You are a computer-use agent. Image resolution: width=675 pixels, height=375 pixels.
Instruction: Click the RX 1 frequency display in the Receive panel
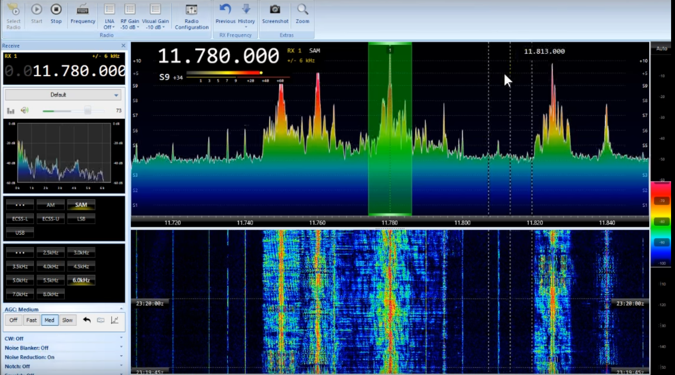coord(64,71)
